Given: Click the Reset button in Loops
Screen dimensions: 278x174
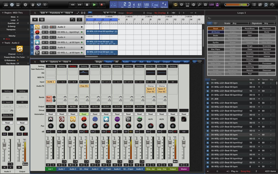Looking at the screenshot, I should coord(216,29).
